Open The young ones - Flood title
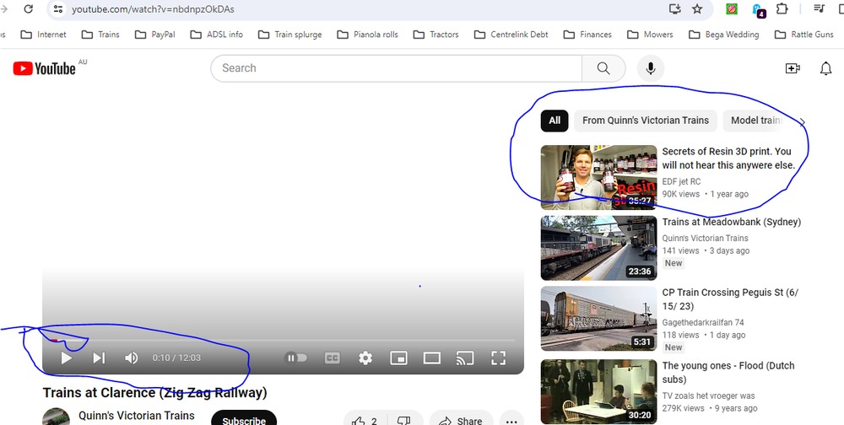The width and height of the screenshot is (844, 425). pyautogui.click(x=728, y=372)
